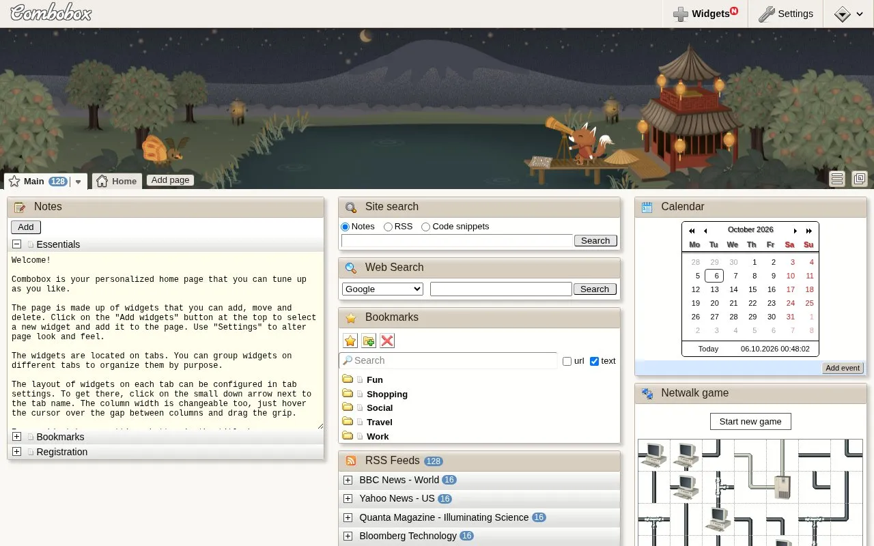Click the Site search magnifier icon
Viewport: 874px width, 546px height.
(x=351, y=207)
